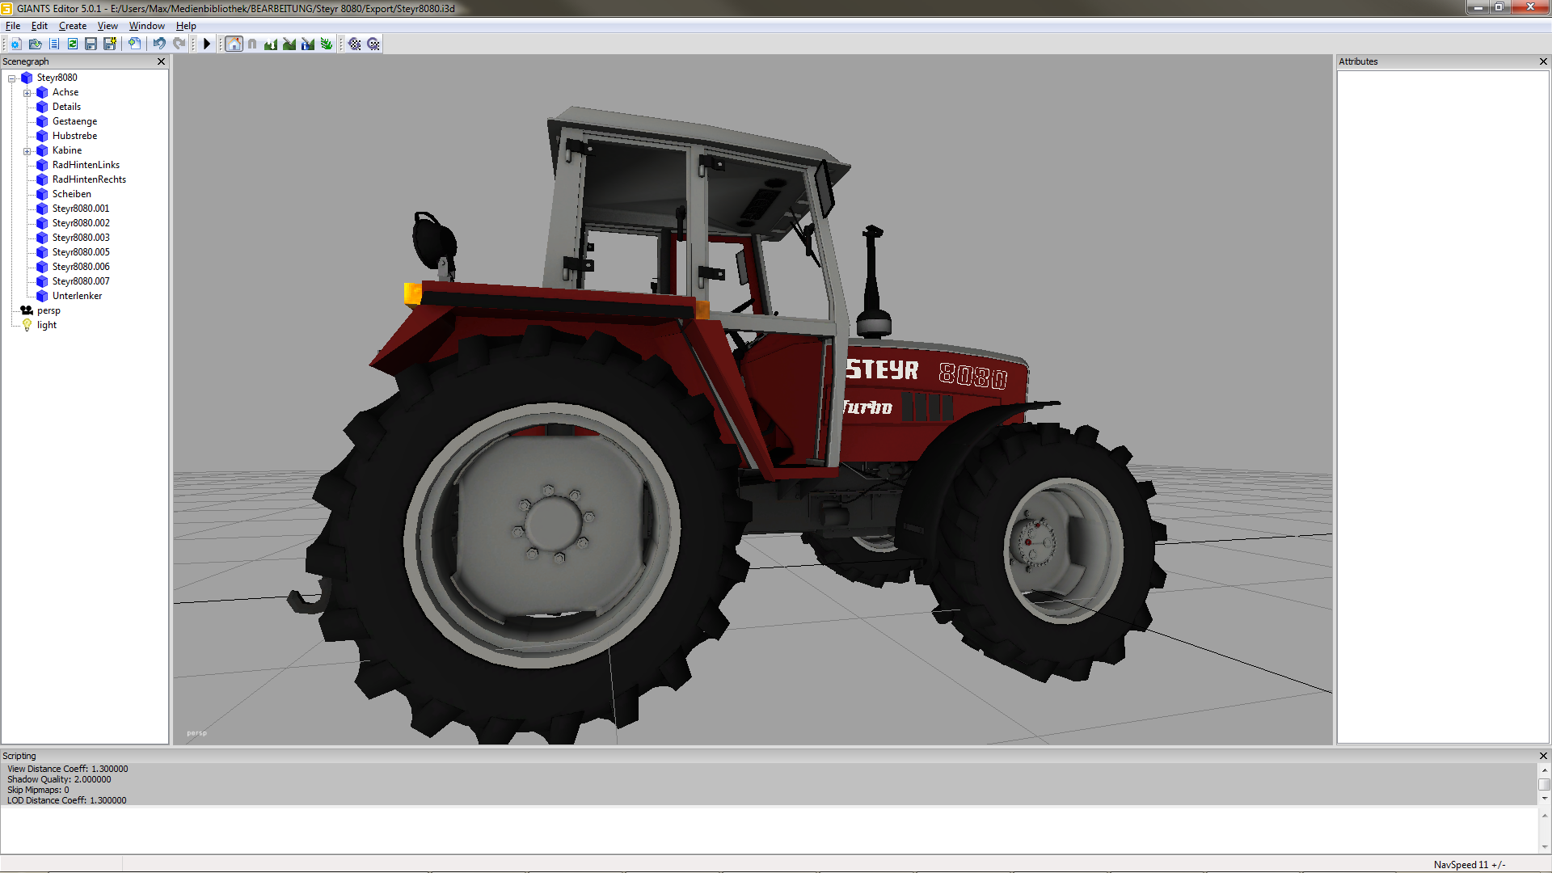This screenshot has height=873, width=1552.
Task: Save the scene with the floppy disk icon
Action: (x=91, y=44)
